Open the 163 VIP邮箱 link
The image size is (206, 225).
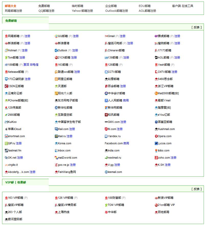coord(16,198)
